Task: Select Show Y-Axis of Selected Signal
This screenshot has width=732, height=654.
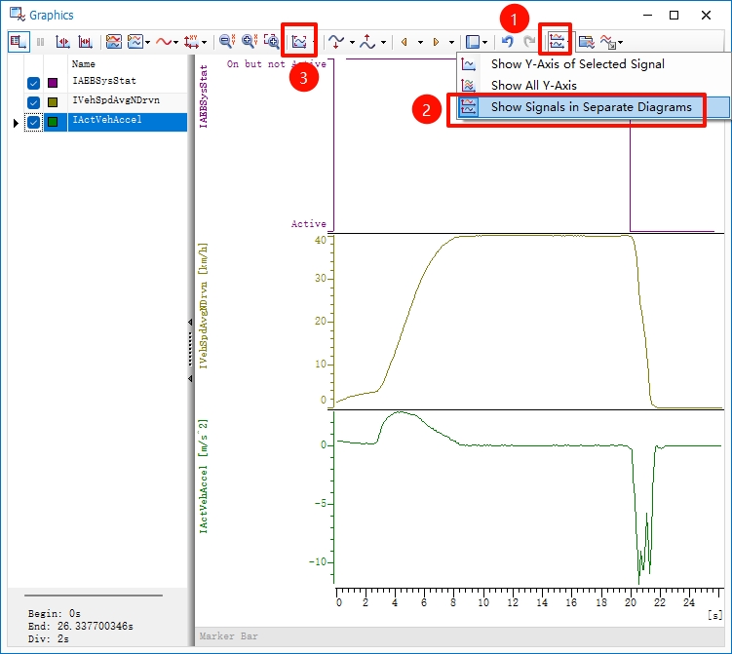Action: pos(577,64)
